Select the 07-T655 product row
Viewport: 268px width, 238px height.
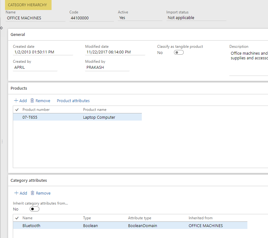tap(30, 117)
